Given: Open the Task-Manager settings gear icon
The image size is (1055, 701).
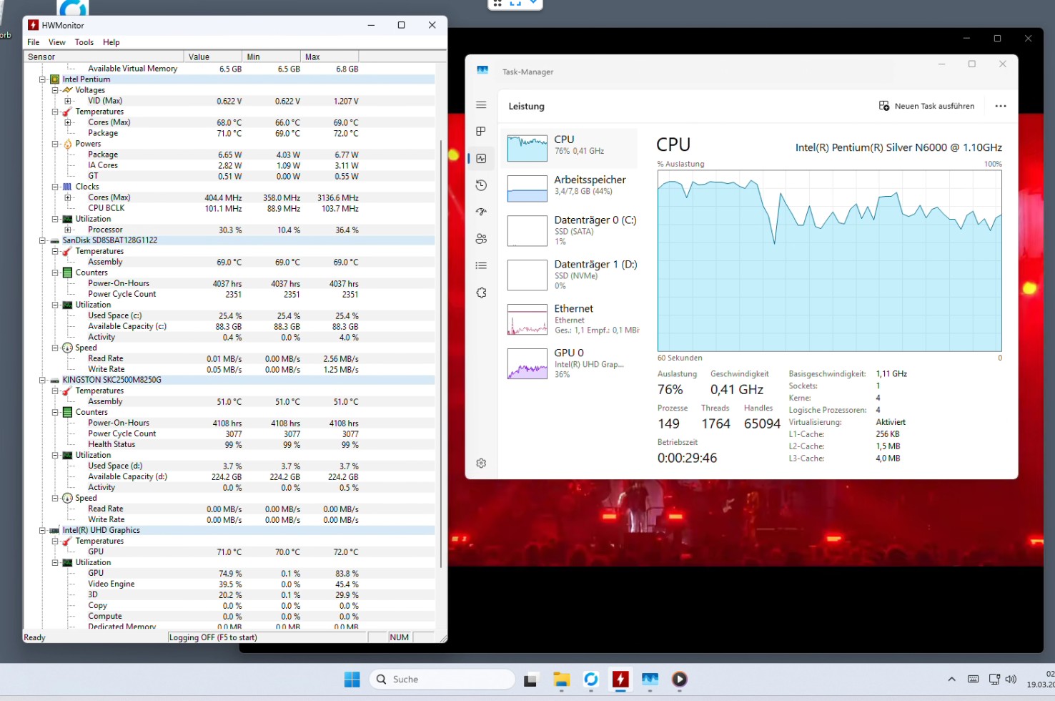Looking at the screenshot, I should [x=481, y=463].
